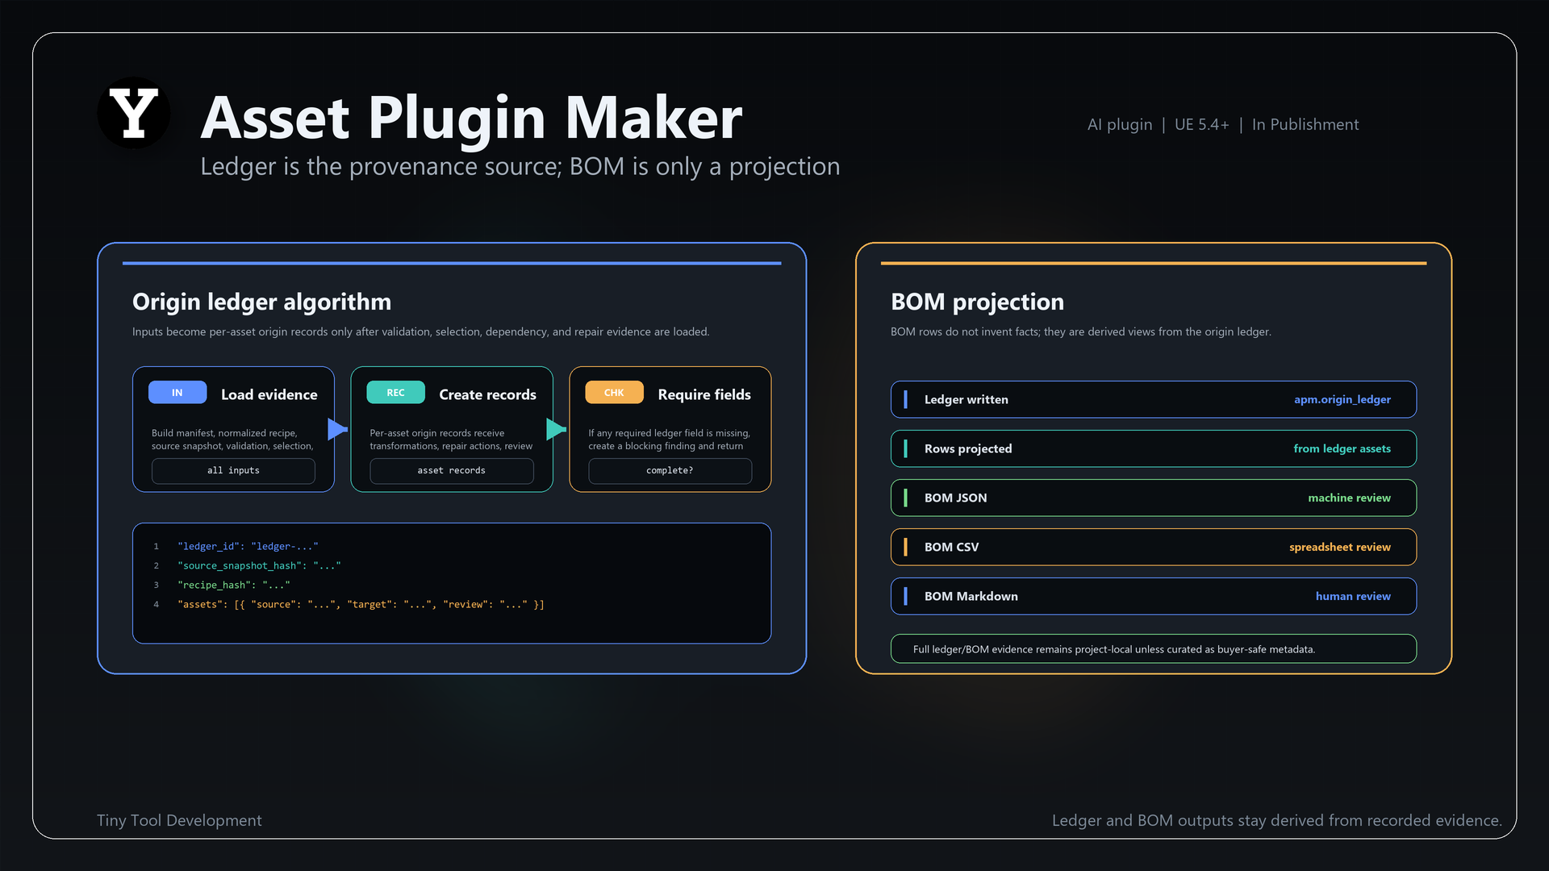This screenshot has height=871, width=1549.
Task: Click the apm.origin_ledger label
Action: coord(1342,399)
